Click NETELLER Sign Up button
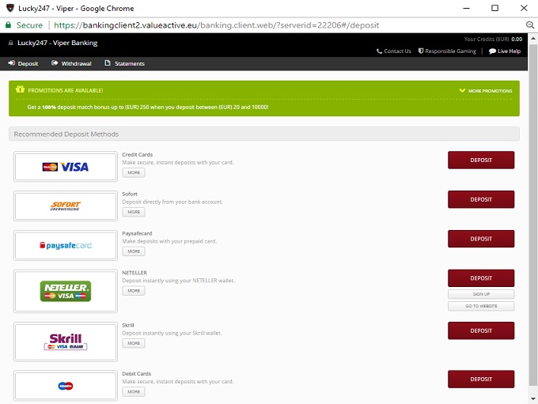The image size is (538, 404). 481,294
